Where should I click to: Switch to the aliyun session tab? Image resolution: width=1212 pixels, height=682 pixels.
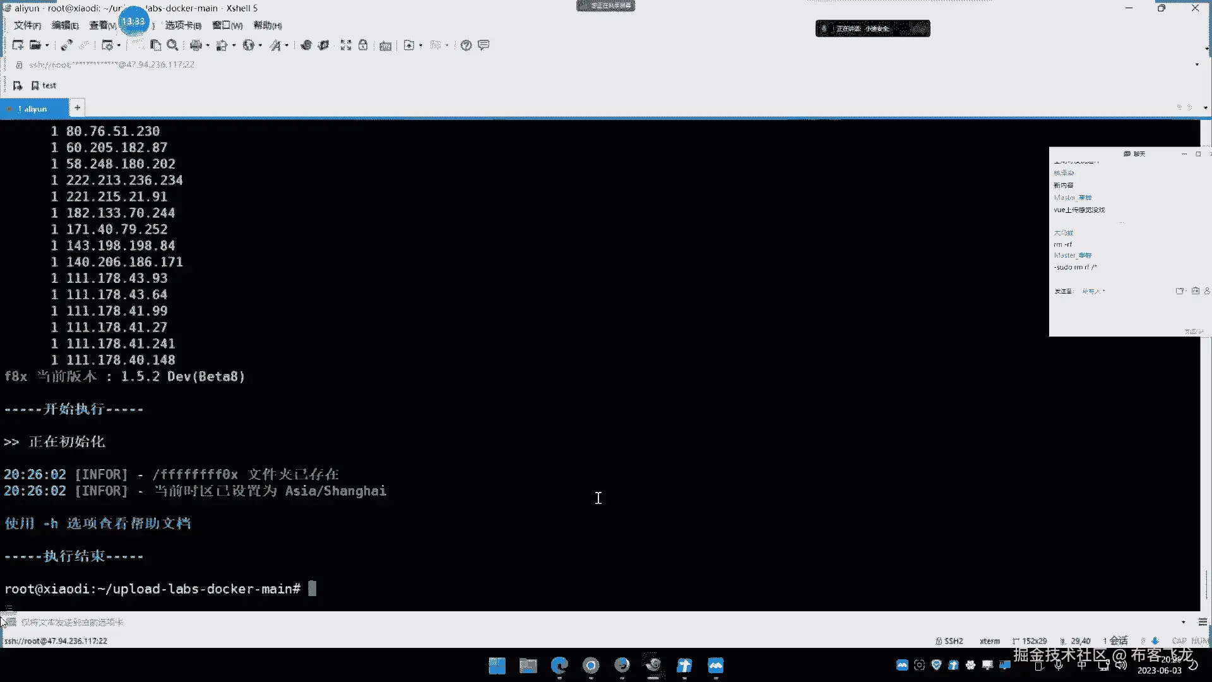click(35, 109)
